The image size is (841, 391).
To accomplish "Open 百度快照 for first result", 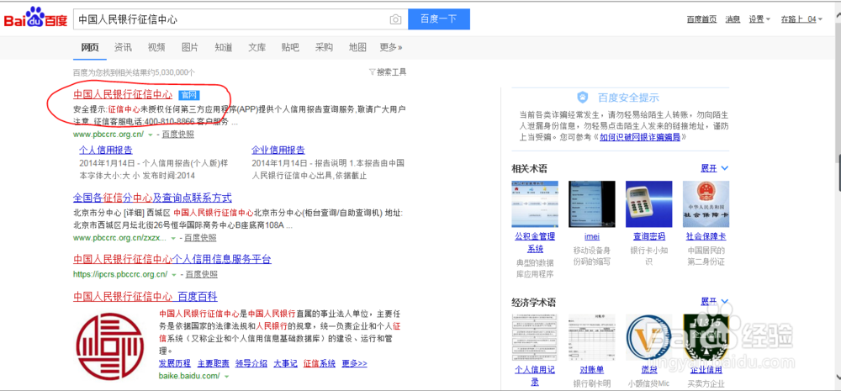I will pyautogui.click(x=178, y=134).
